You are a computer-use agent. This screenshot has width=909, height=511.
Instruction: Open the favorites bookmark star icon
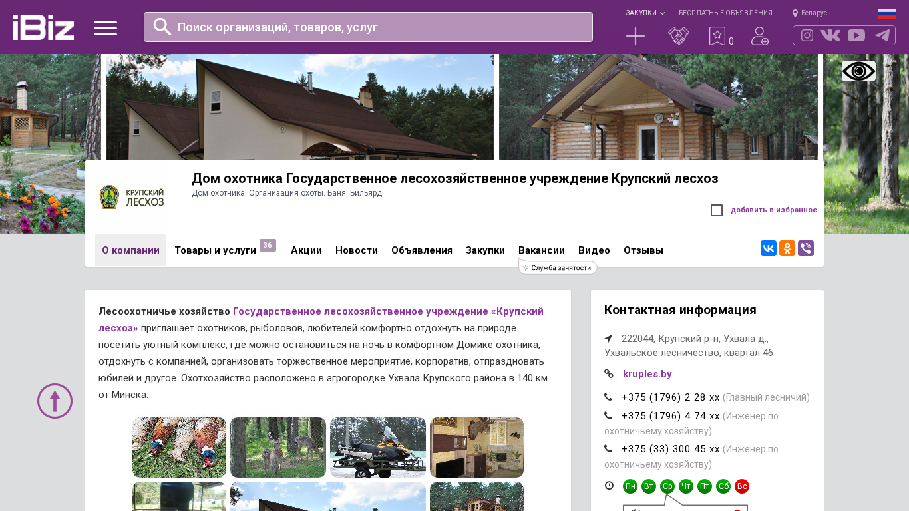tap(717, 36)
